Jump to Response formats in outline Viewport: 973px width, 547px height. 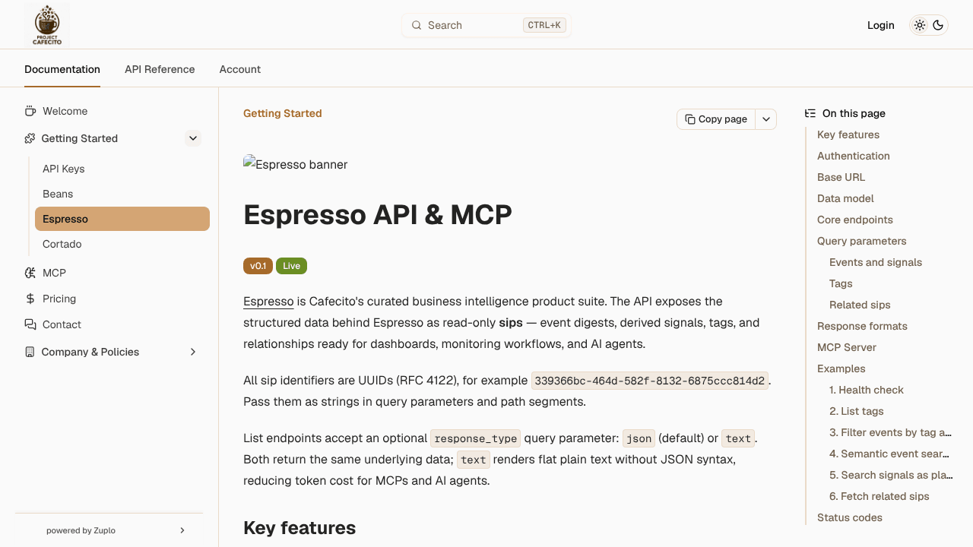(862, 326)
